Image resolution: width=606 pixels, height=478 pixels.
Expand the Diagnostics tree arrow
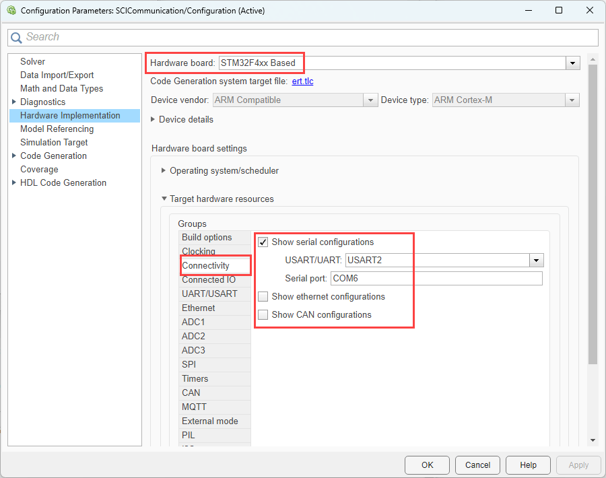pos(14,102)
